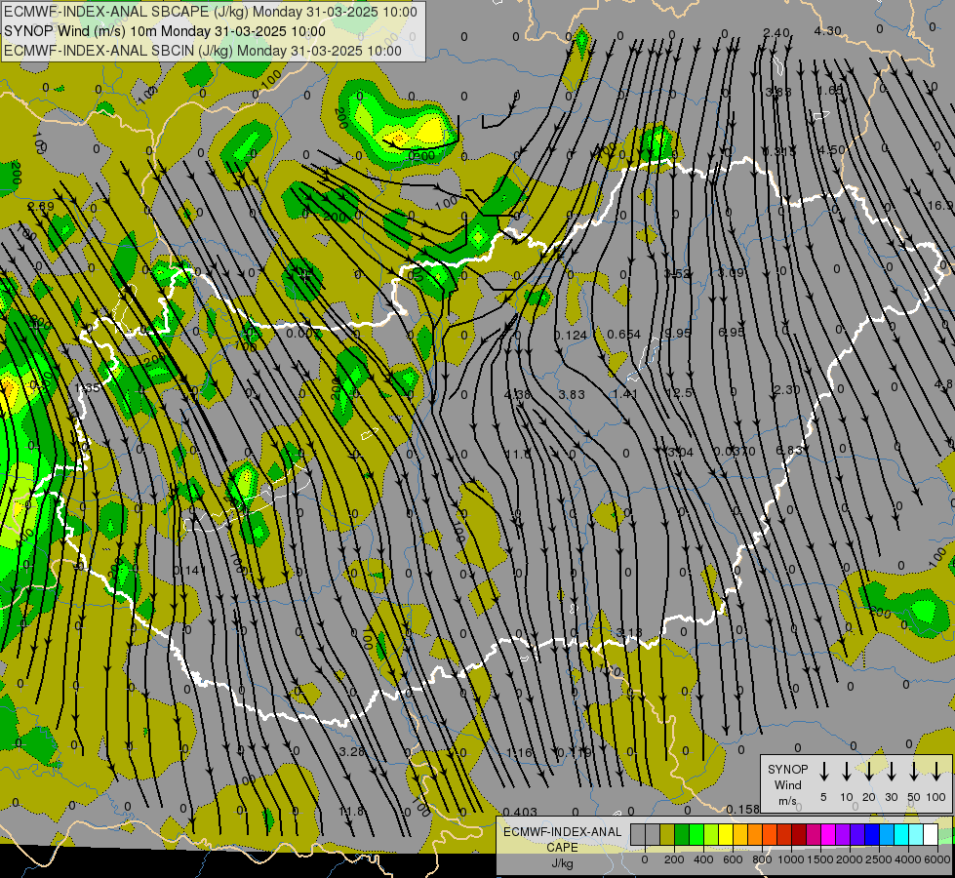Click the 4000 tick label on color scale
Screen dimensions: 955x878
tap(908, 859)
